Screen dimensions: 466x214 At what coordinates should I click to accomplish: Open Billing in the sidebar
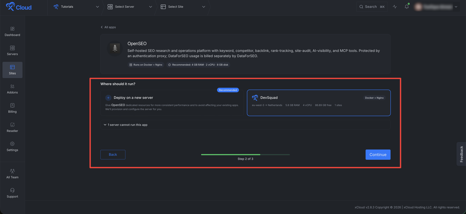click(x=12, y=108)
